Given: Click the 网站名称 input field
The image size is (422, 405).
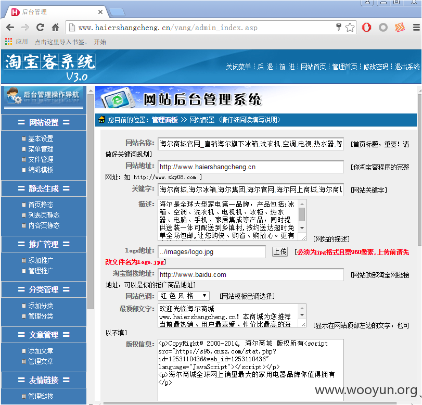Looking at the screenshot, I should click(251, 144).
